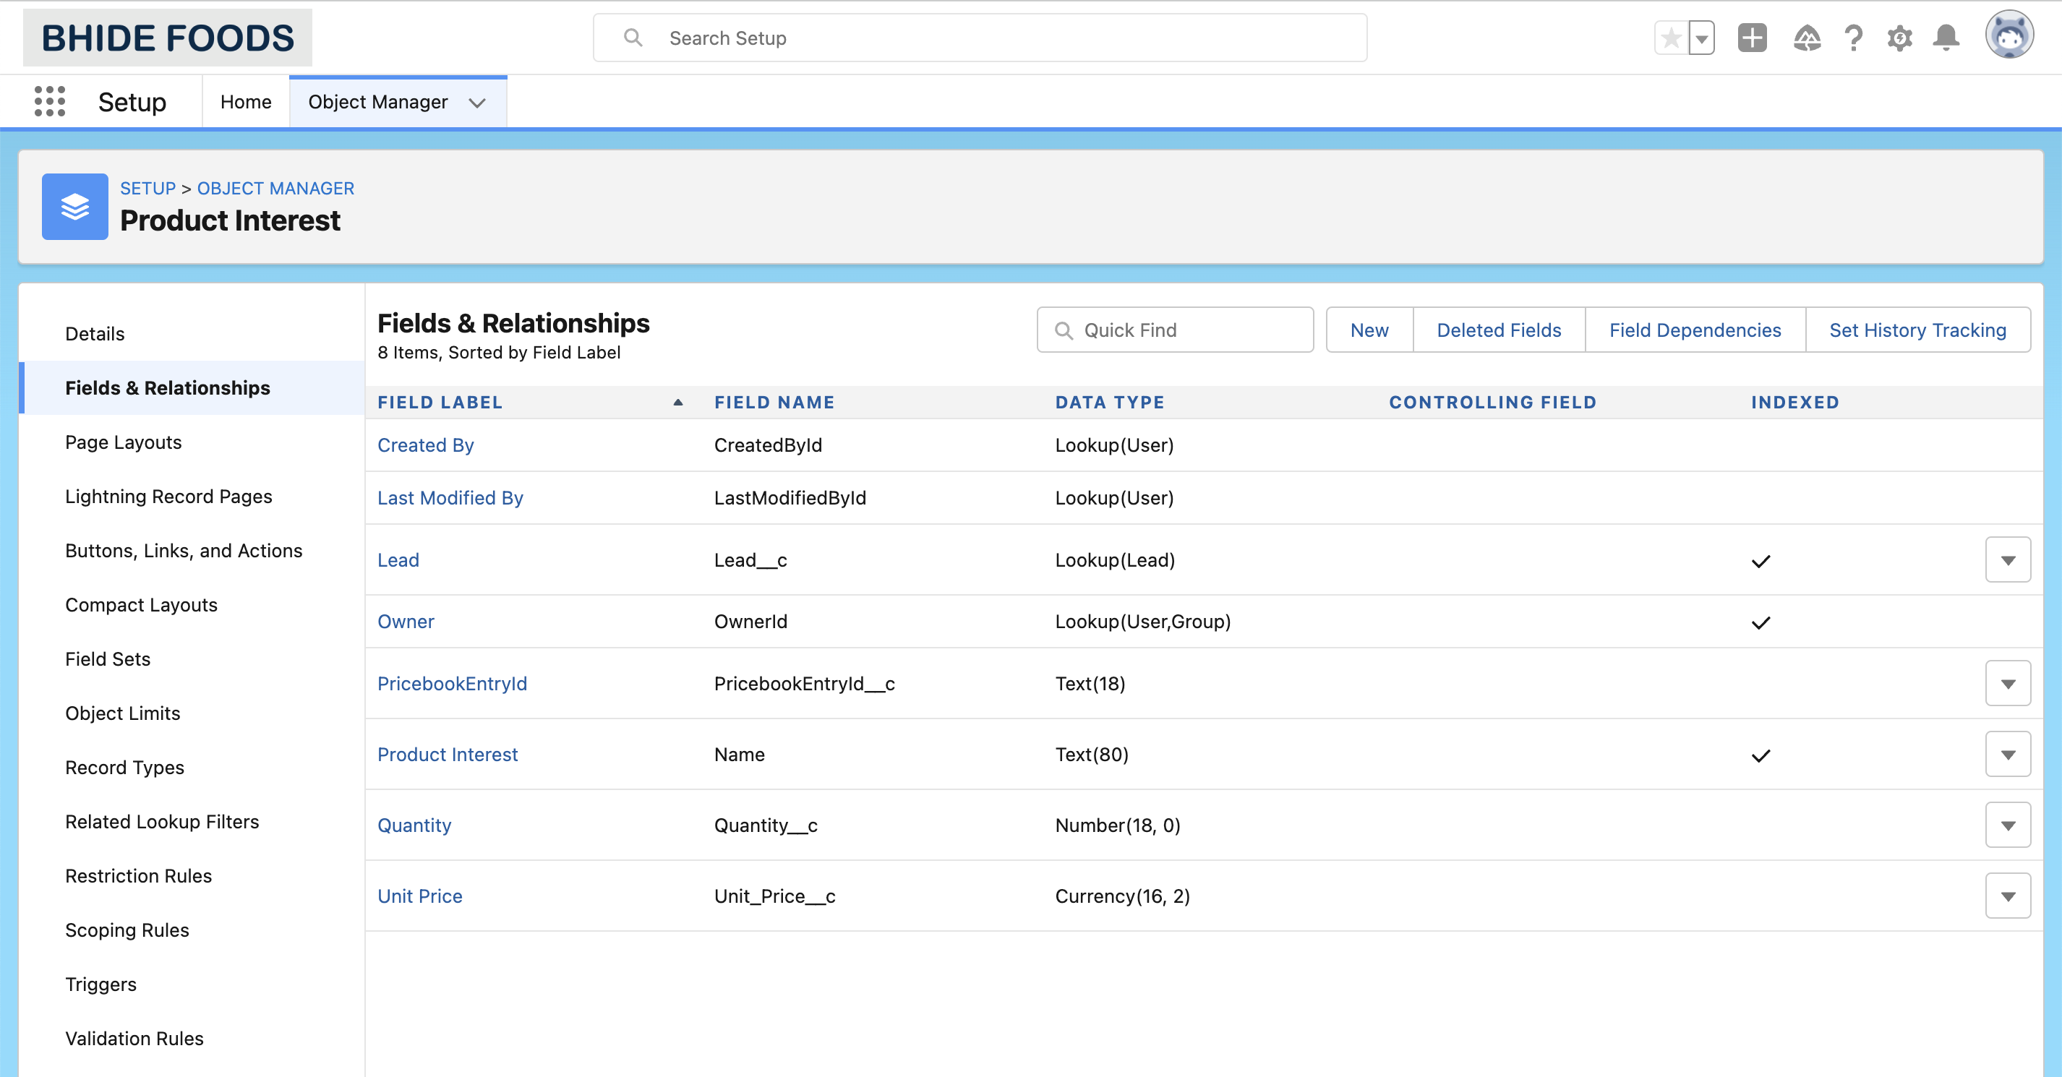Open Page Layouts in the sidebar

point(123,442)
